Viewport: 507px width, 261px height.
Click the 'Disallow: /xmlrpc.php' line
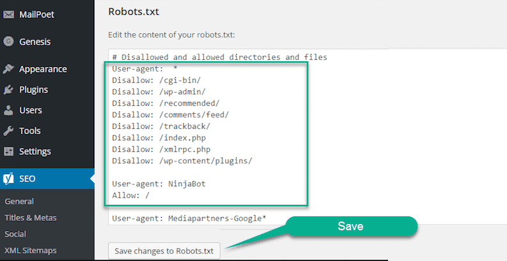pyautogui.click(x=161, y=149)
